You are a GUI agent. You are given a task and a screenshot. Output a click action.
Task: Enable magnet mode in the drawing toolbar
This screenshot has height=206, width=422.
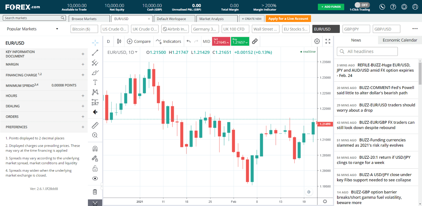point(95,148)
